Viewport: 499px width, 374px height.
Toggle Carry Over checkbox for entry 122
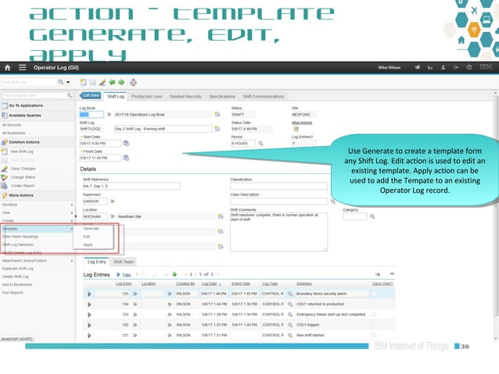374,325
